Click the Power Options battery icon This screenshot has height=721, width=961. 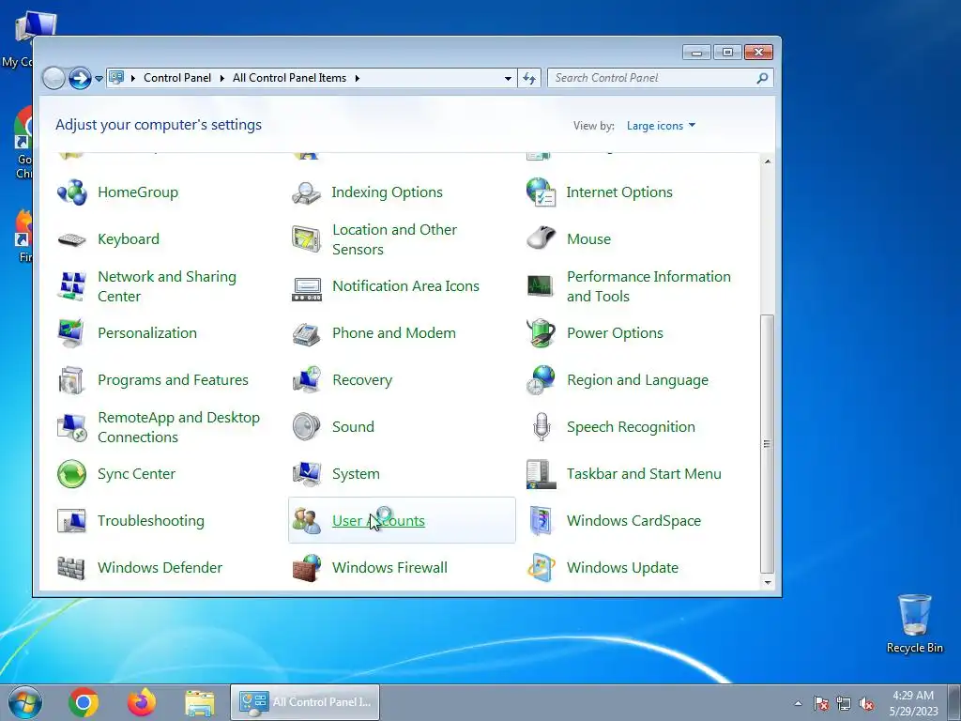pos(542,333)
